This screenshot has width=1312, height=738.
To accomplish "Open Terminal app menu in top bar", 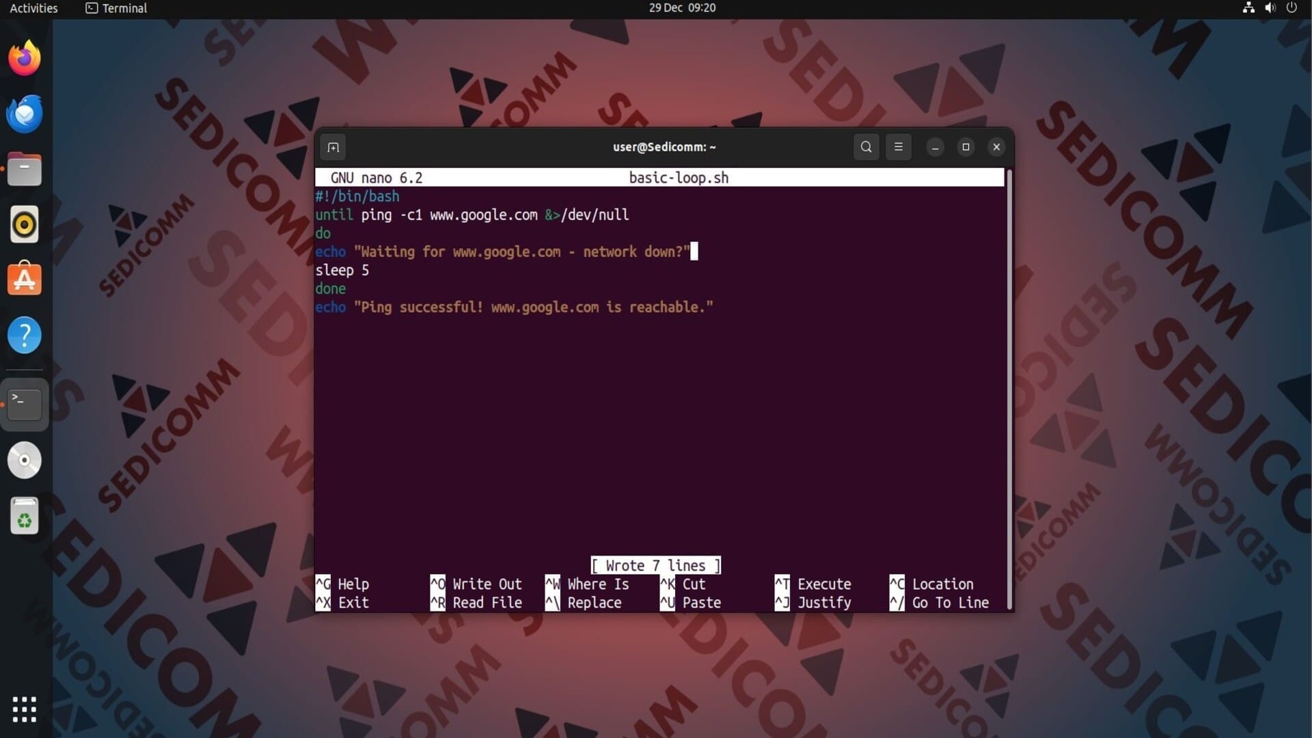I will [116, 8].
